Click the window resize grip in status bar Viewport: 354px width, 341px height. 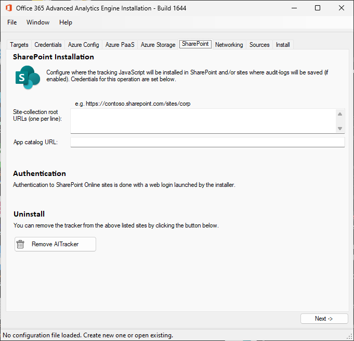tap(350, 337)
